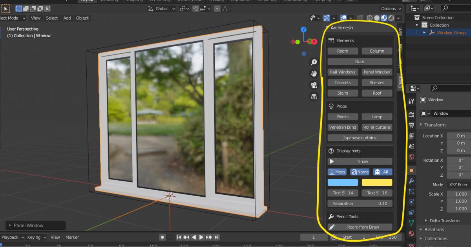Open Object Constraints properties tab icon
The image size is (471, 247).
pyautogui.click(x=411, y=212)
